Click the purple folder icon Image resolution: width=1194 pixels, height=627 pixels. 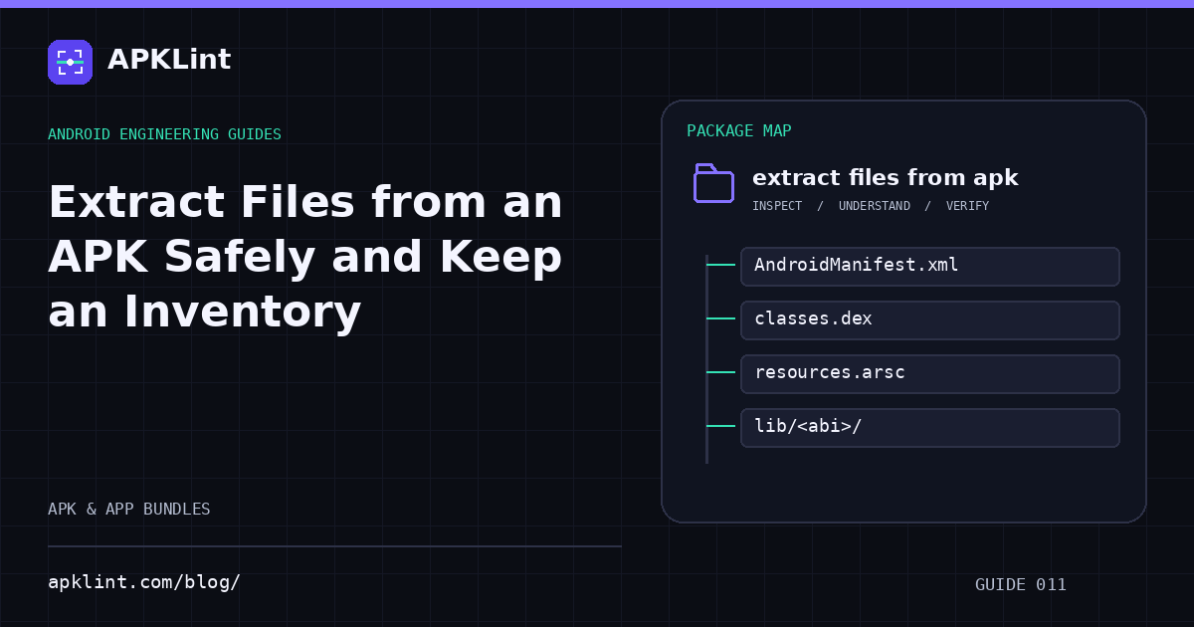click(713, 183)
